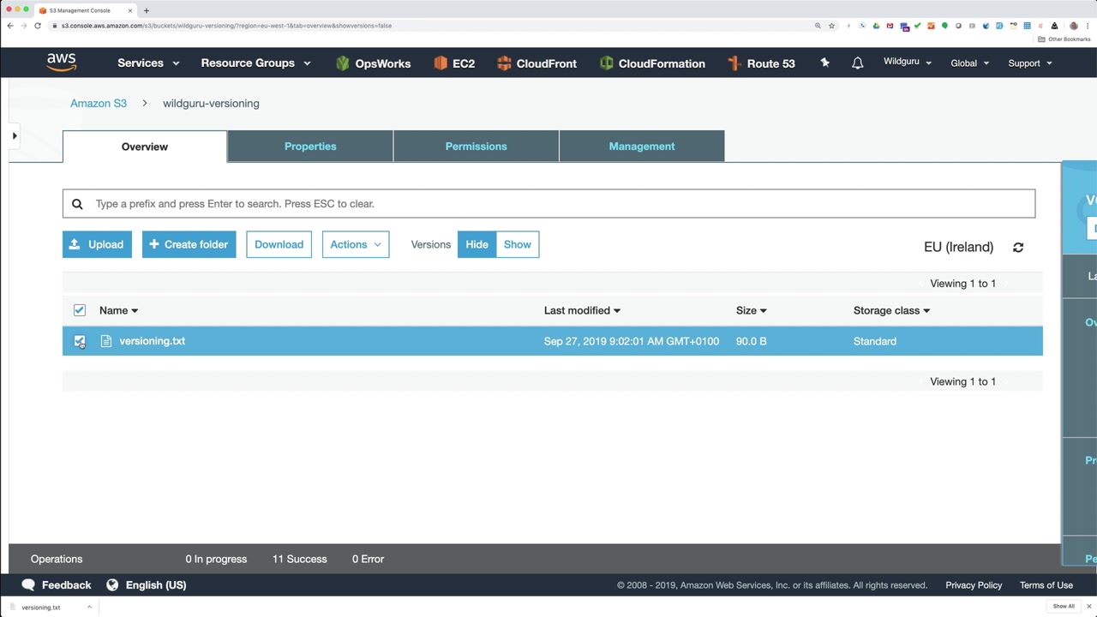Expand the left navigation sidebar arrow
Image resolution: width=1097 pixels, height=617 pixels.
point(15,135)
